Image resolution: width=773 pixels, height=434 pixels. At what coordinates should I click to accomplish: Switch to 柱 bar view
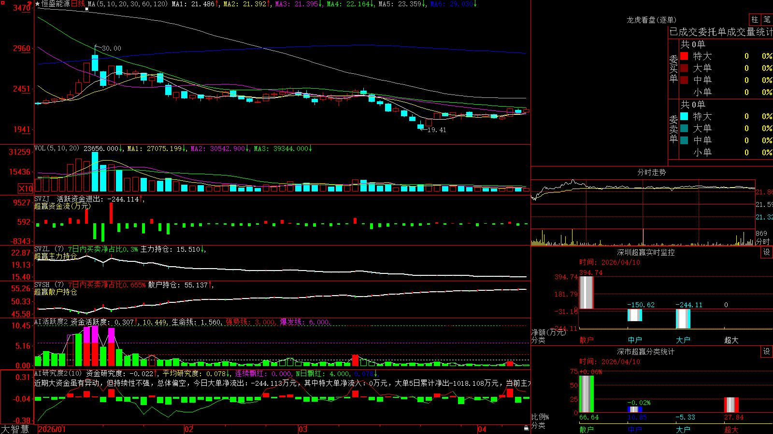coord(755,20)
